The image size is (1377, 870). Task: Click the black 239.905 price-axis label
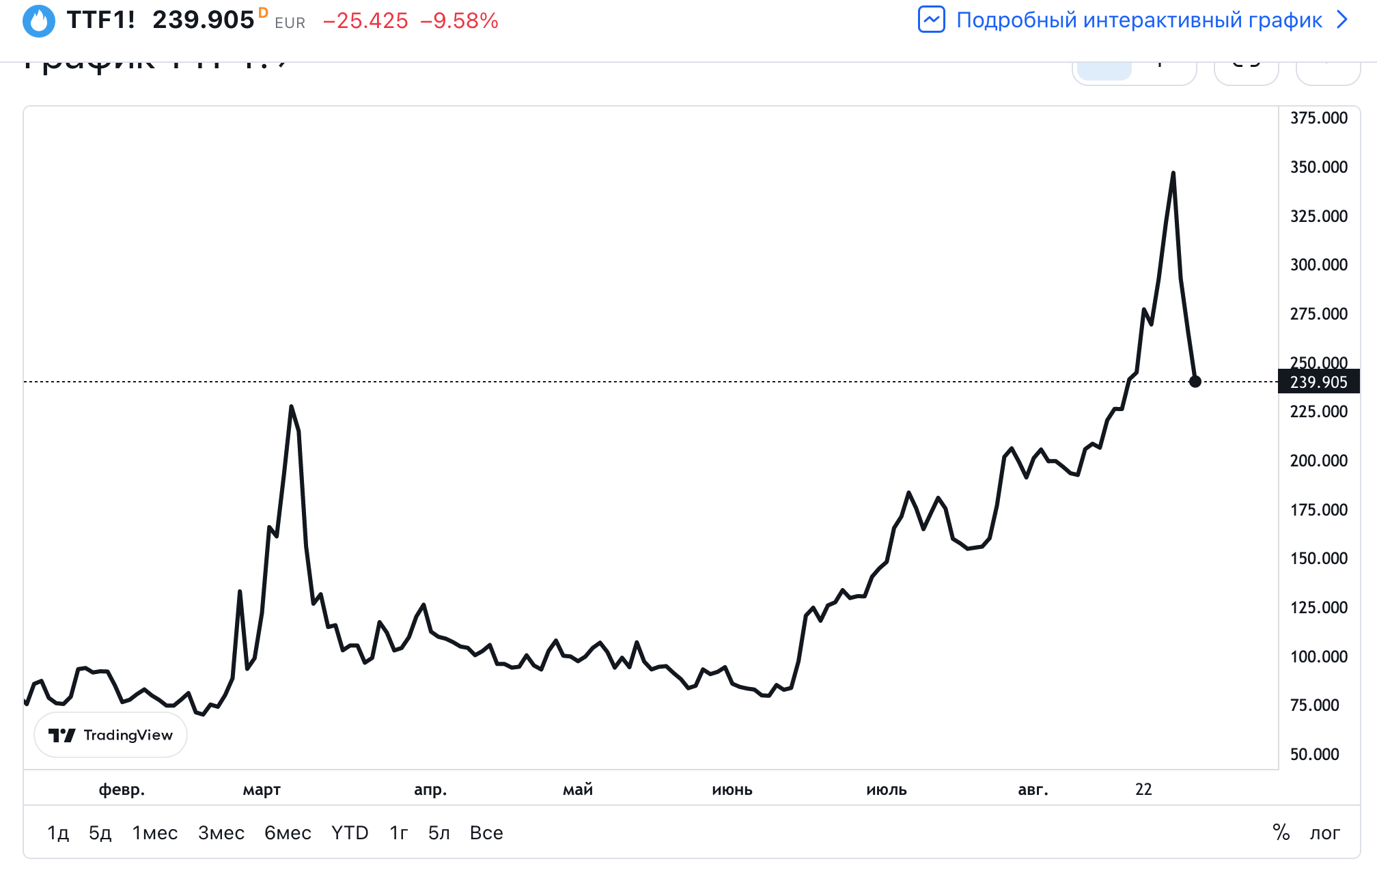1318,382
